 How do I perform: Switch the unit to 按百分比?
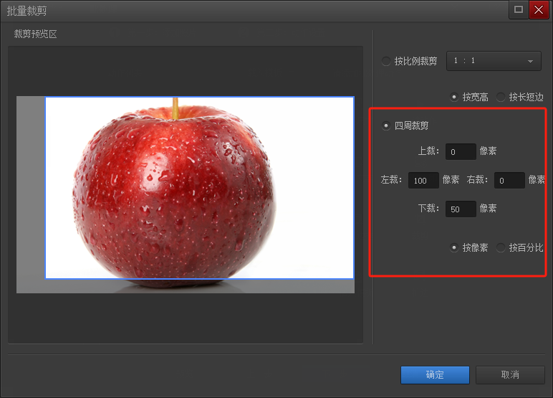[x=501, y=247]
